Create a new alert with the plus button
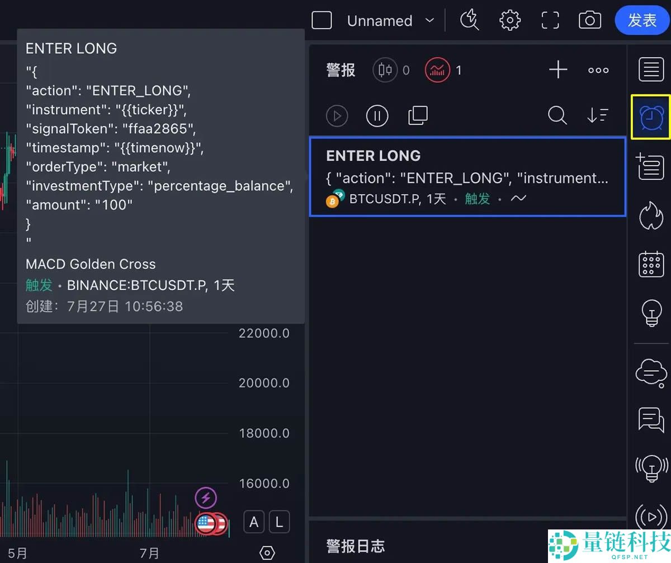The width and height of the screenshot is (671, 563). pyautogui.click(x=557, y=69)
